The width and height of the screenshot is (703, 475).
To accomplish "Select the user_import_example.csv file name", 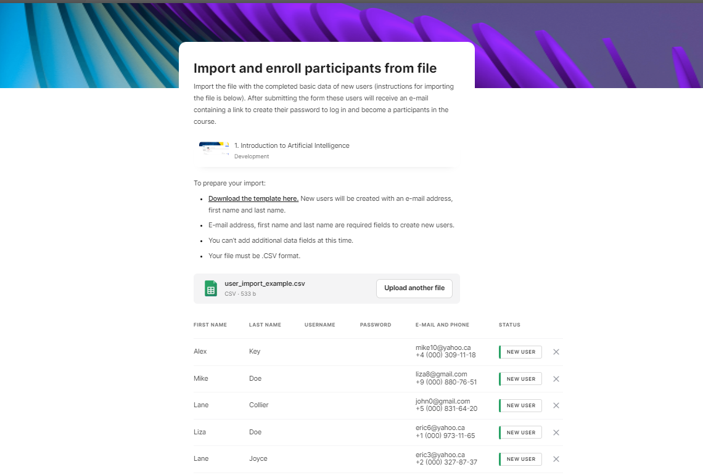I will 265,283.
